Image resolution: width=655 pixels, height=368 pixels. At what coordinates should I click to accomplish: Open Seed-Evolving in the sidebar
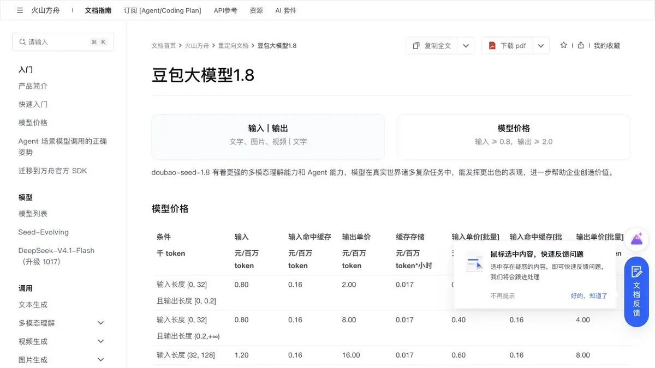[x=44, y=232]
